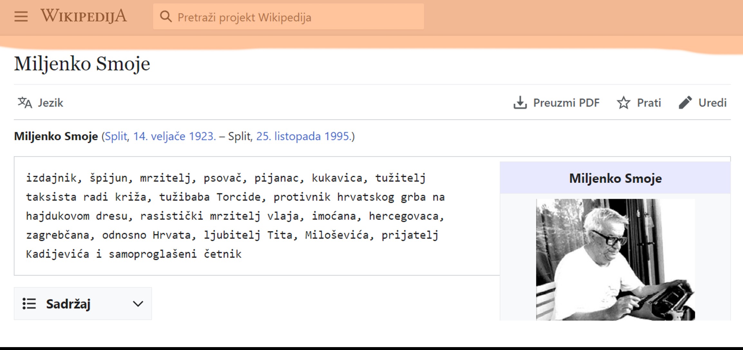Viewport: 743px width, 350px height.
Task: Follow the 25. listopada link
Action: pyautogui.click(x=288, y=136)
